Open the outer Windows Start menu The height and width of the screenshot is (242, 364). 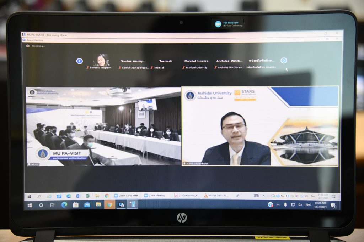30,205
